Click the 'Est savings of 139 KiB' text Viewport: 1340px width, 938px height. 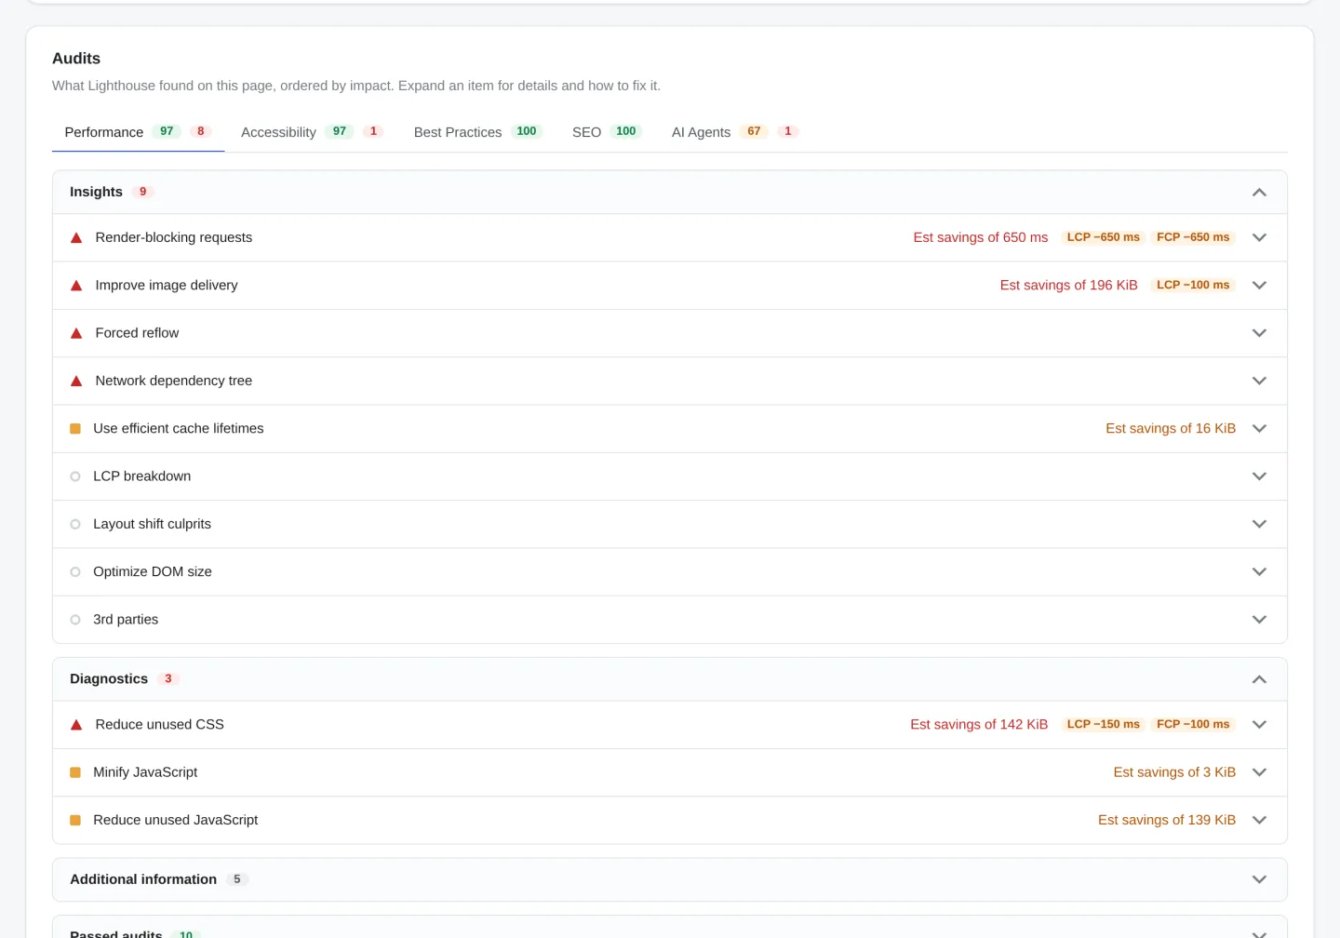tap(1167, 820)
